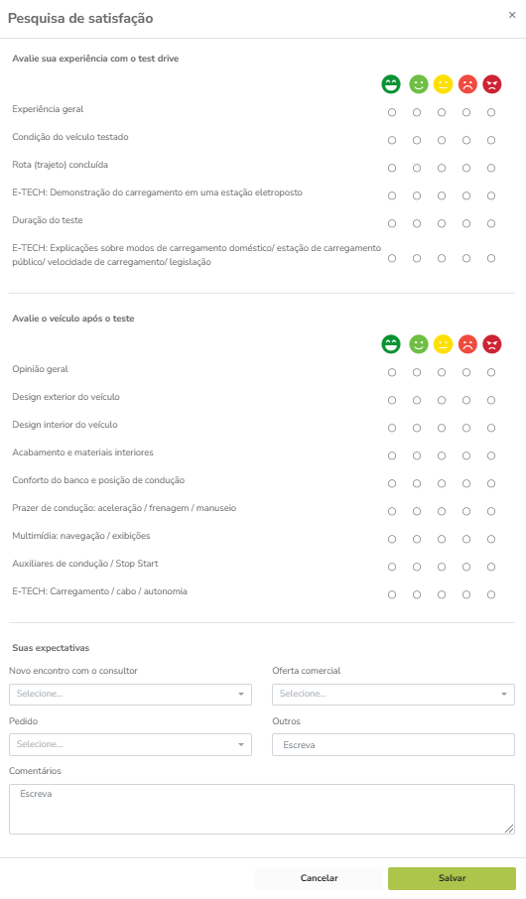Click the yellow neutral emoji in vehicle section
Viewport: 526px width, 899px height.
tap(443, 344)
